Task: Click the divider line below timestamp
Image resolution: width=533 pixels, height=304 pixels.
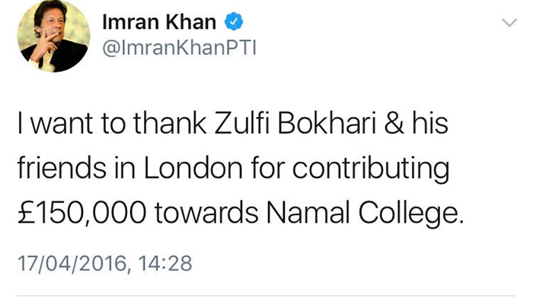Action: [x=266, y=296]
